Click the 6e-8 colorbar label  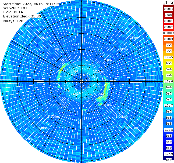click(169, 118)
